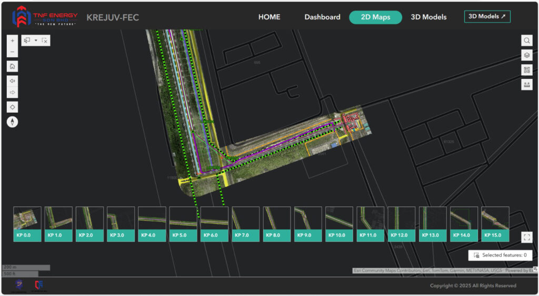Viewport: 539px width, 296px height.
Task: Click the blue partner logo in footer
Action: click(x=19, y=284)
